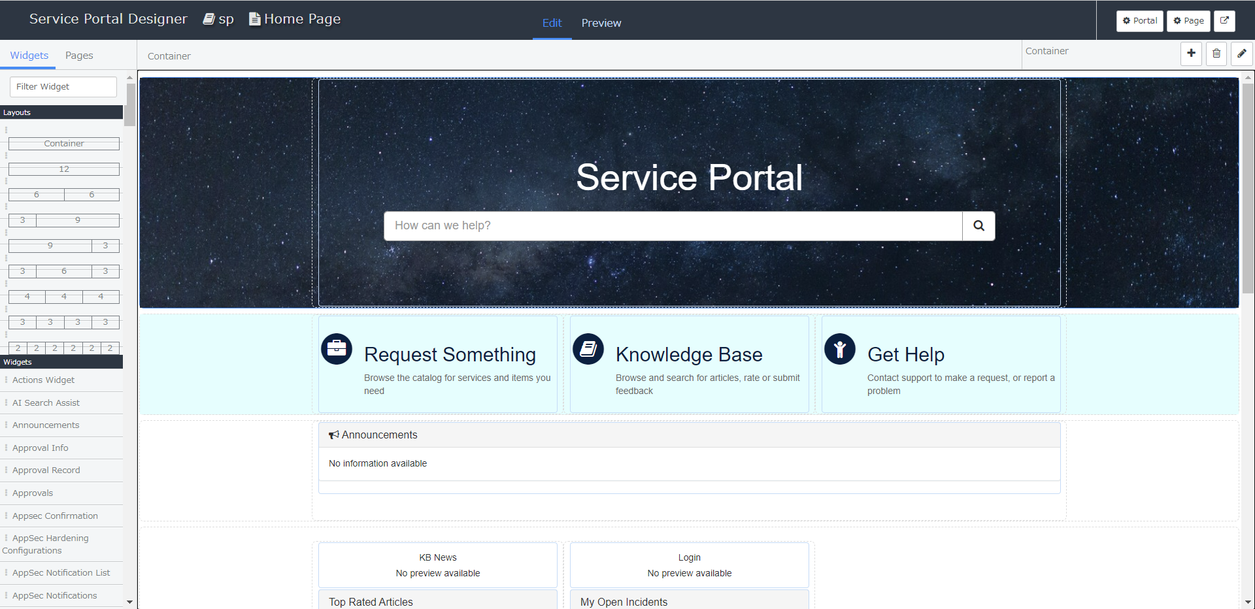Click the pencil icon to edit the Container
The height and width of the screenshot is (609, 1255).
[x=1241, y=54]
